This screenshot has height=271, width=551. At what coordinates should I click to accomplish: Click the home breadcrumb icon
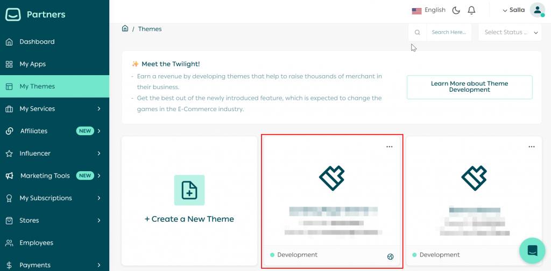pyautogui.click(x=125, y=29)
